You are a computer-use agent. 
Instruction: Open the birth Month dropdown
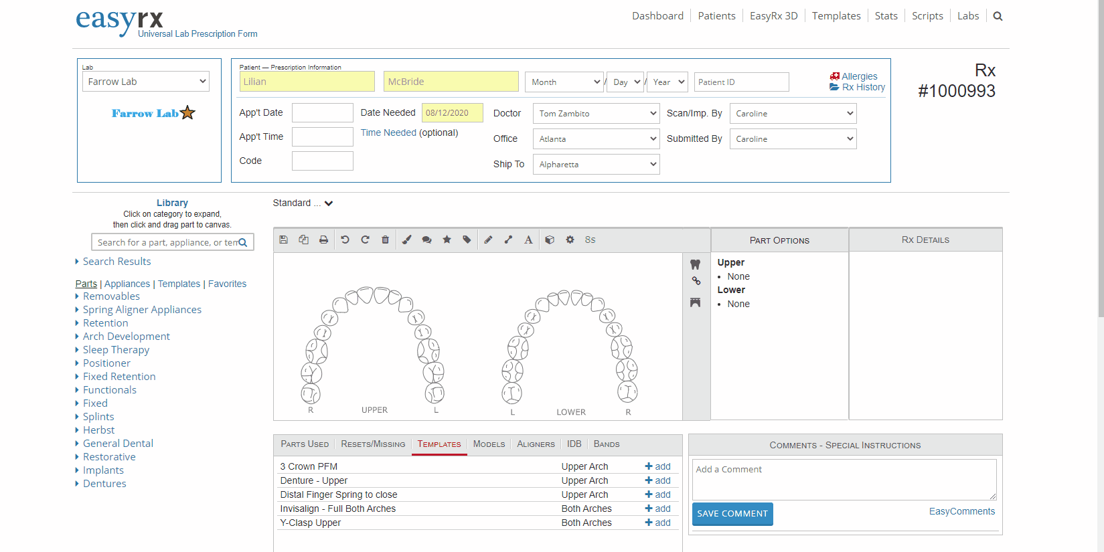(x=564, y=82)
